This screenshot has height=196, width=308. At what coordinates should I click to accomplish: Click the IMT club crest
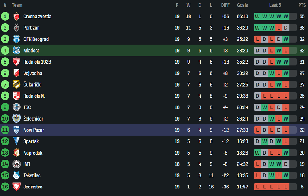17,164
